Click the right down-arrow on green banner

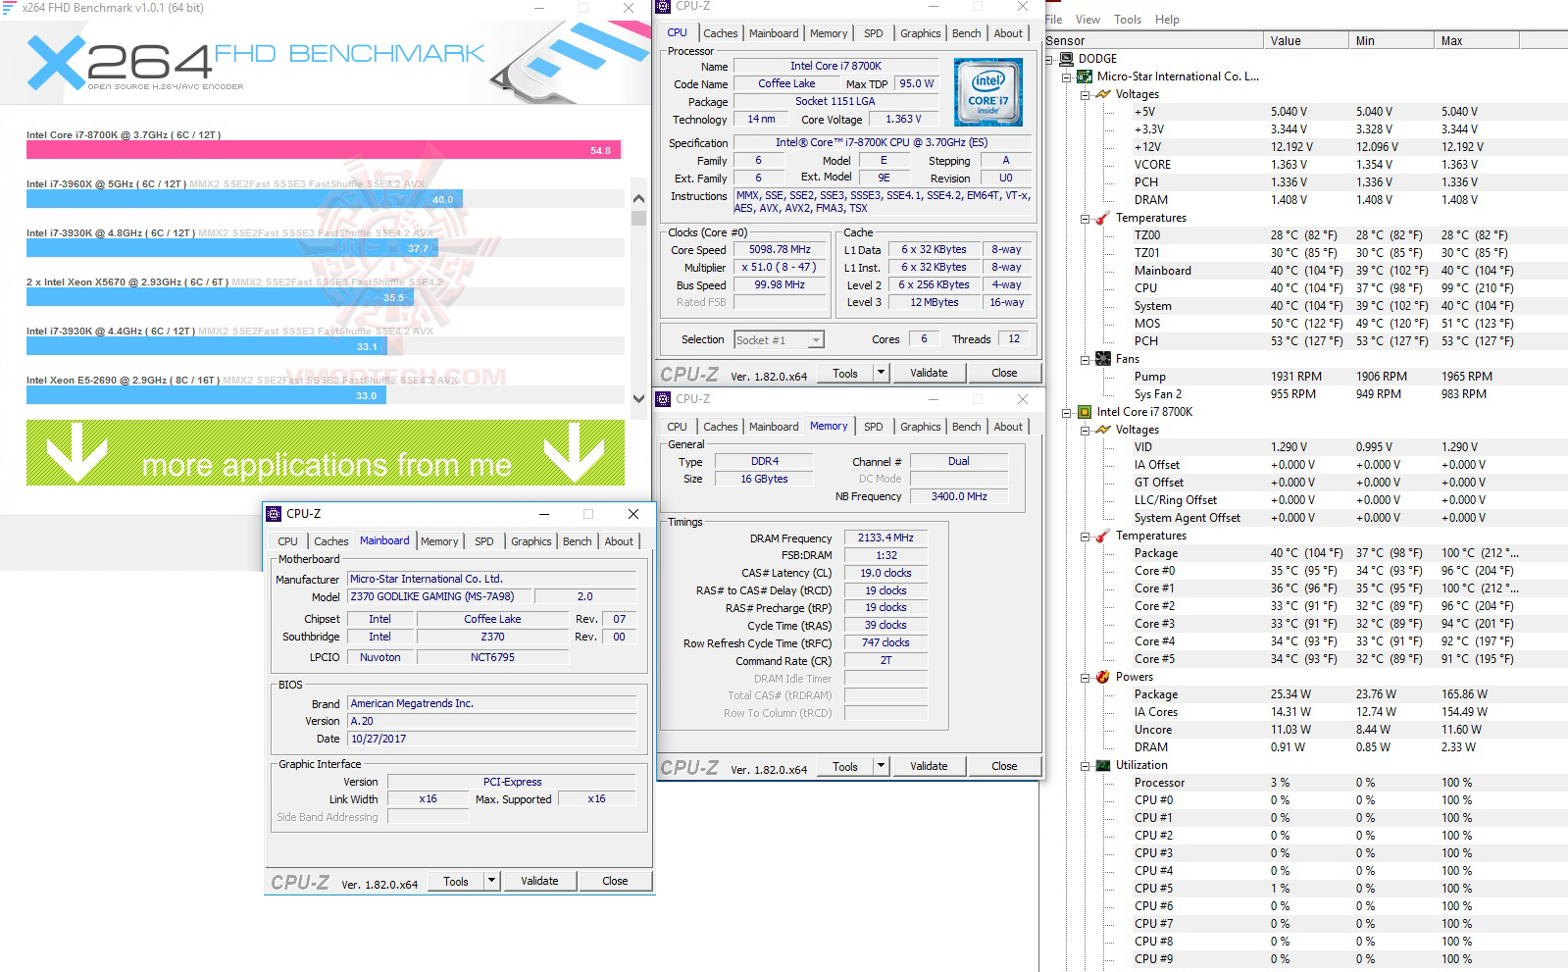point(574,454)
